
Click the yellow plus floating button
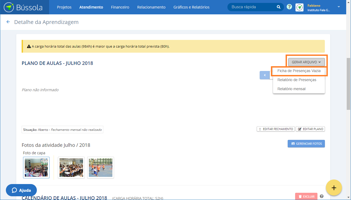(334, 187)
